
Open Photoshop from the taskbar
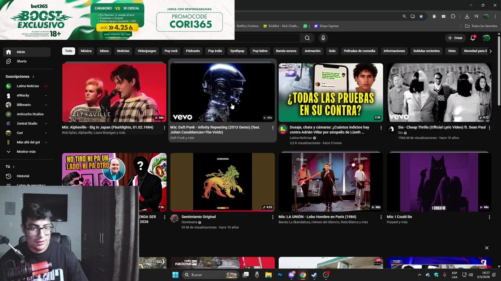[280, 275]
